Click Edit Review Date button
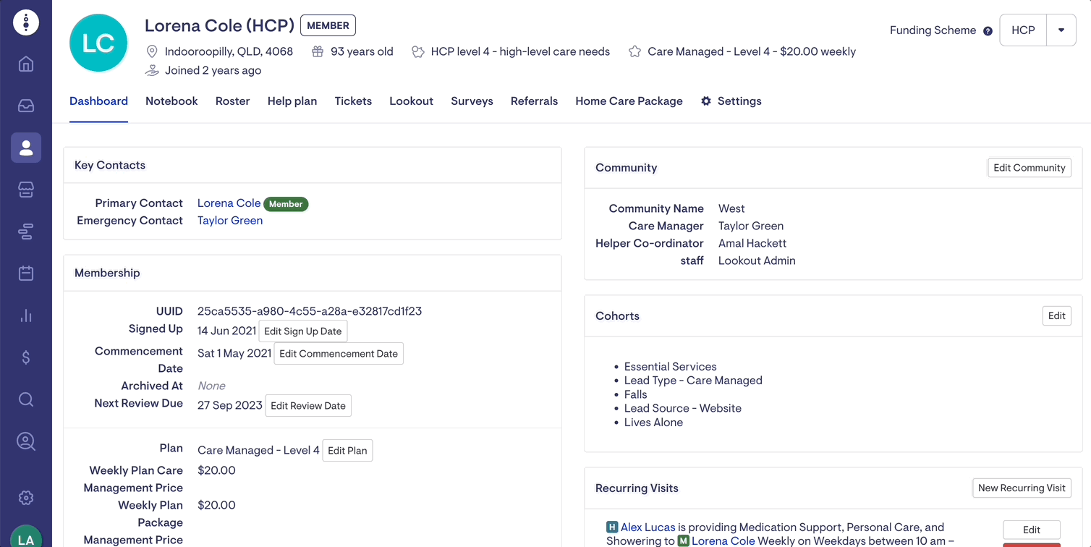 pyautogui.click(x=308, y=406)
